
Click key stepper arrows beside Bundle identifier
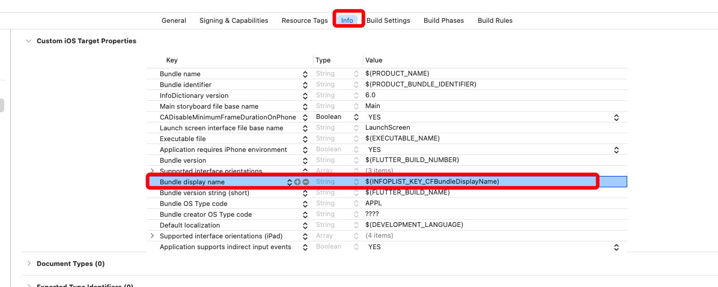pos(305,85)
